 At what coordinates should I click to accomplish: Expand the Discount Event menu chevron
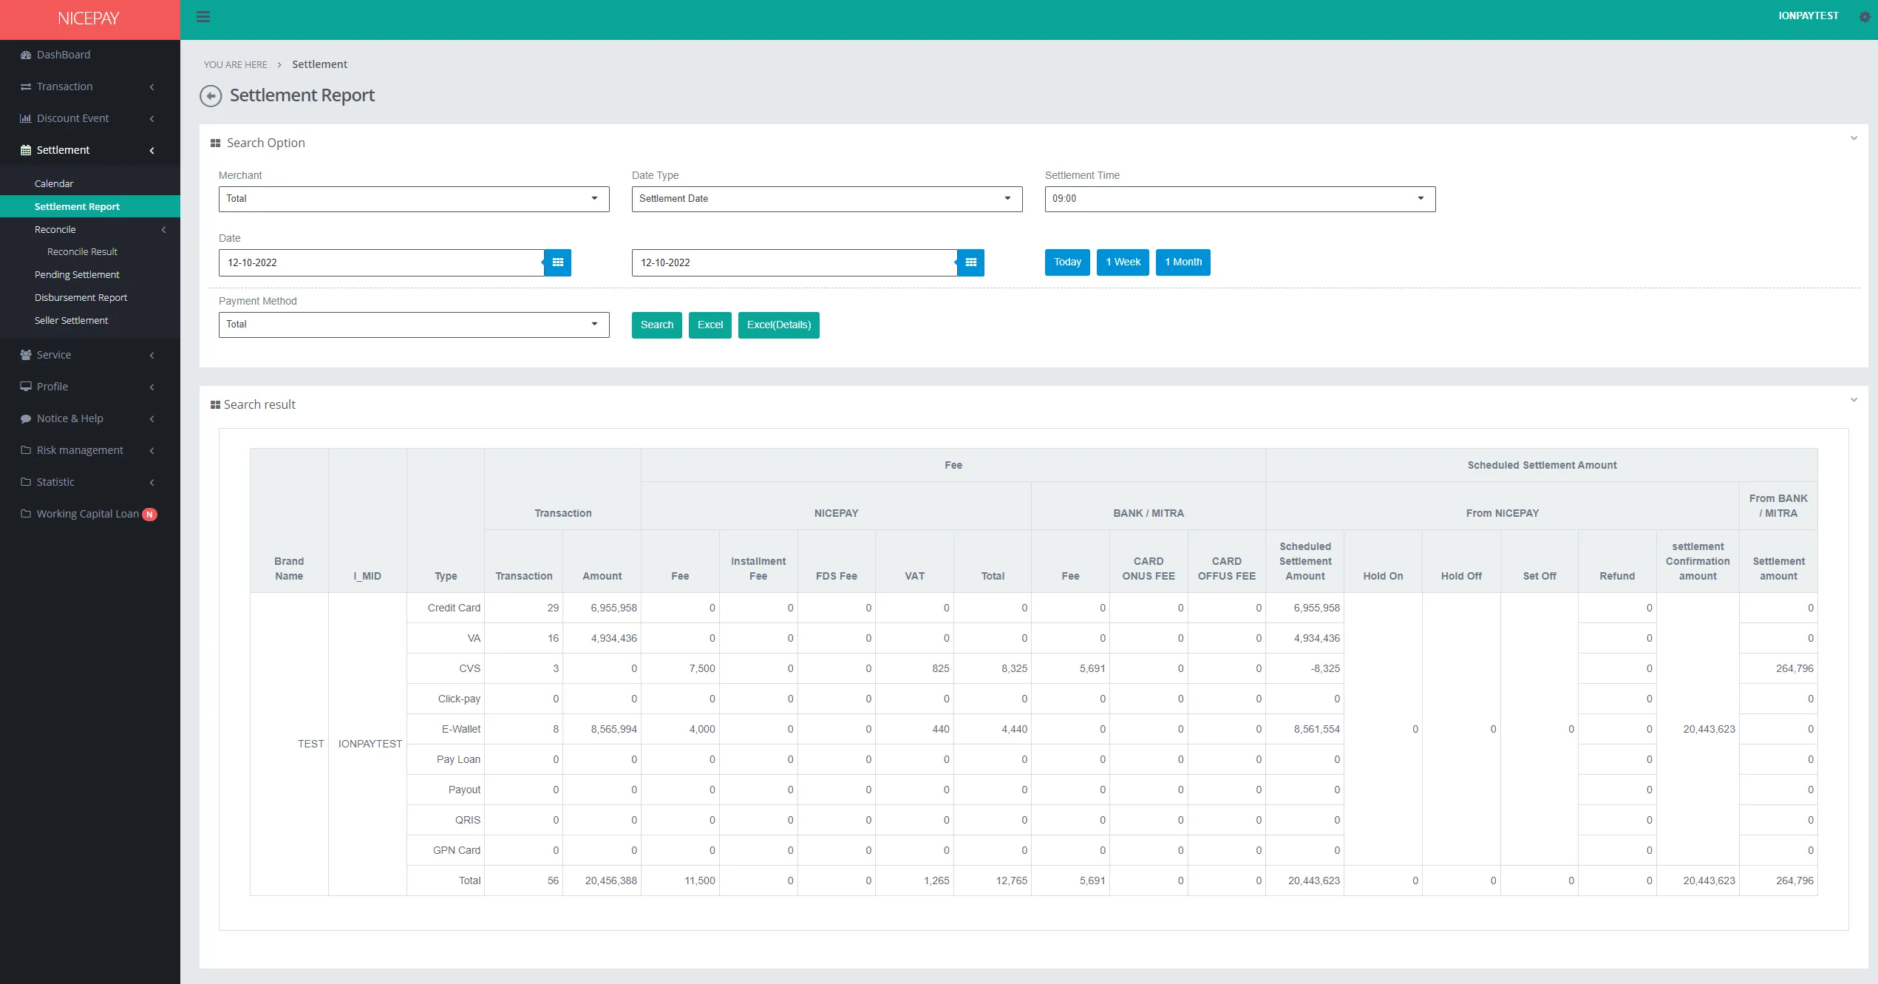[x=152, y=119]
